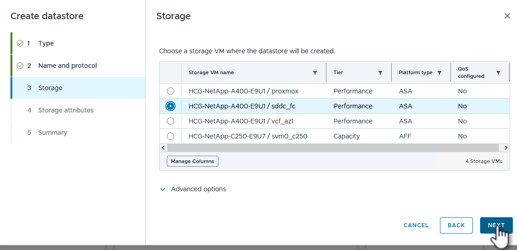Viewport: 517px width, 250px height.
Task: Click the Platform type filter icon
Action: (439, 73)
